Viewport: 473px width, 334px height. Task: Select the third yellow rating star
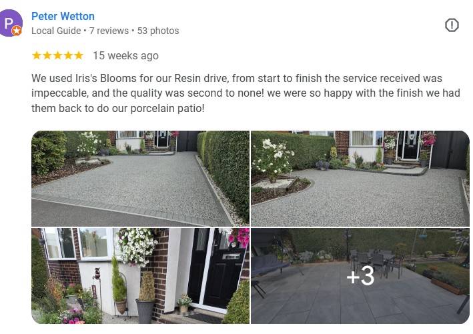(57, 55)
